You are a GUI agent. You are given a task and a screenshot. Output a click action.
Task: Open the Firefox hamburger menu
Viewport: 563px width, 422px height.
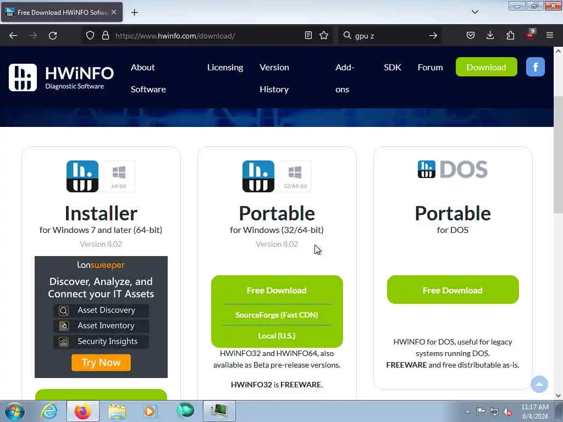[550, 36]
